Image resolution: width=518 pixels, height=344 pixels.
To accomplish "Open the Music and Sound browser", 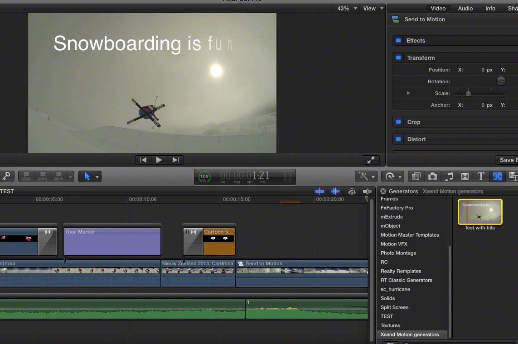I will tap(449, 177).
